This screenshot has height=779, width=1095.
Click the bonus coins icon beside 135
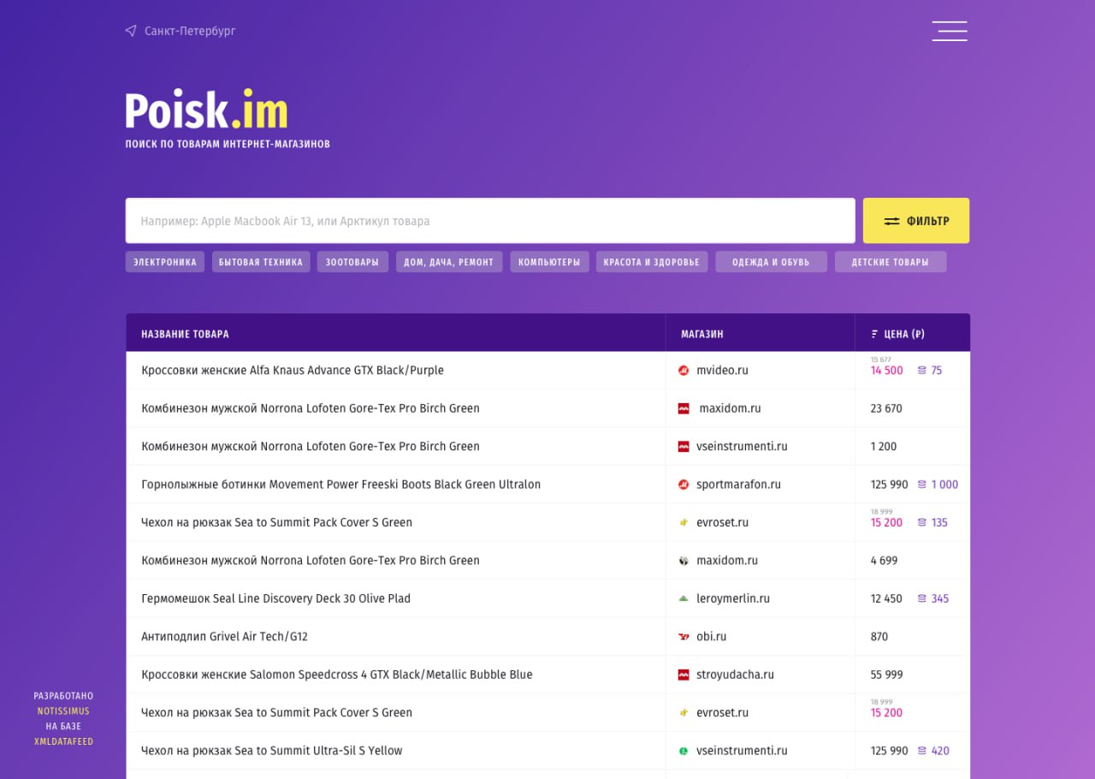(922, 522)
